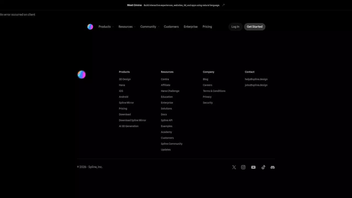Open the Enterprise nav item

(191, 27)
